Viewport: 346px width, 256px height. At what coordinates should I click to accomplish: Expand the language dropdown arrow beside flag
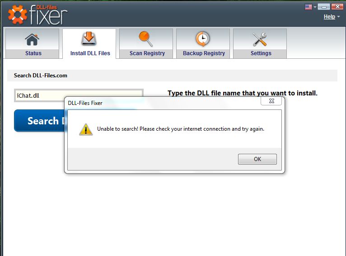coord(315,7)
